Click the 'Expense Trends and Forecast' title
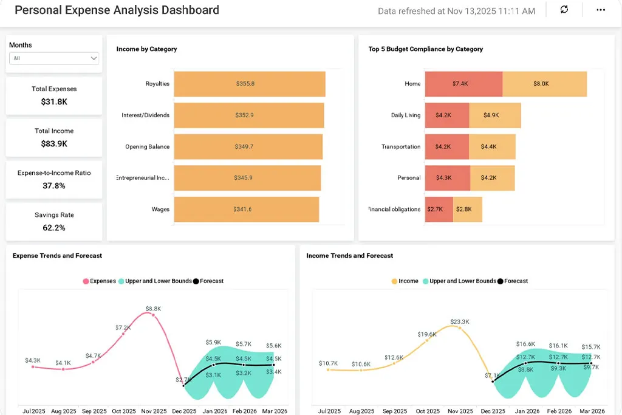The width and height of the screenshot is (622, 415). (57, 256)
